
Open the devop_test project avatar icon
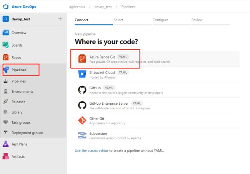pyautogui.click(x=6, y=19)
